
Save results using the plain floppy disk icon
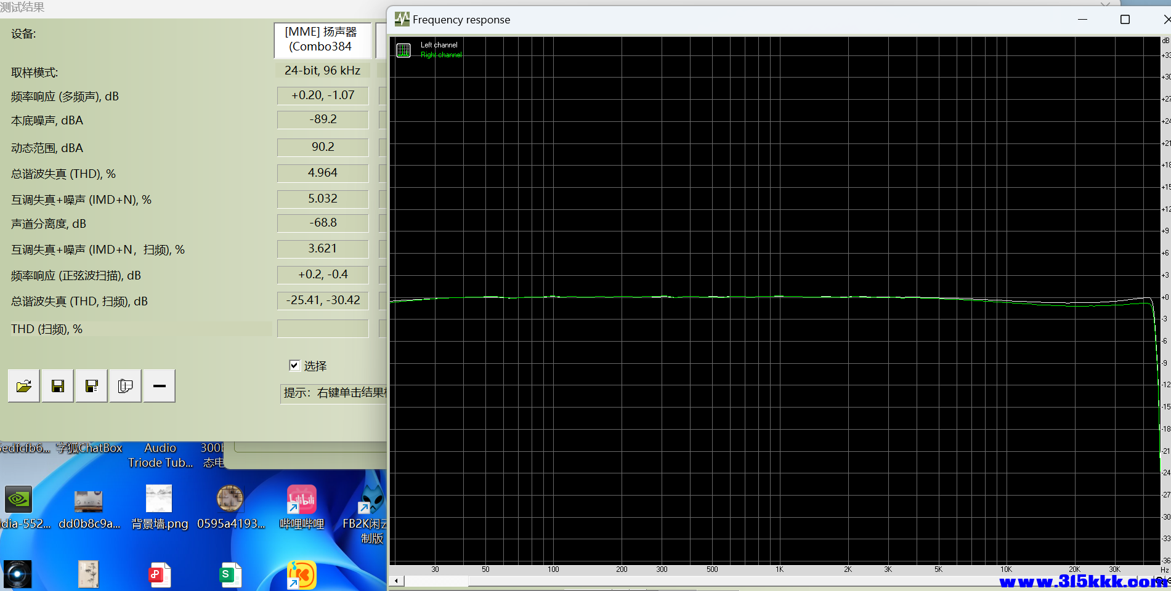point(58,386)
